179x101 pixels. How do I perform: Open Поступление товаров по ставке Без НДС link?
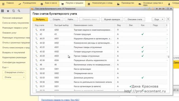coord(60,100)
